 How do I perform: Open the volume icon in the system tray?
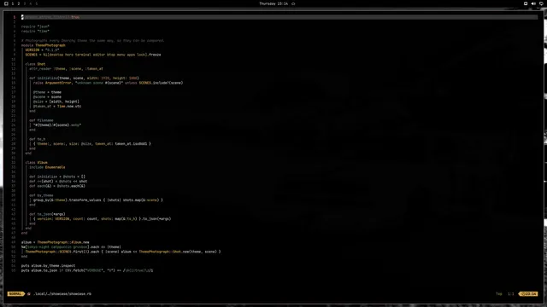coord(533,3)
